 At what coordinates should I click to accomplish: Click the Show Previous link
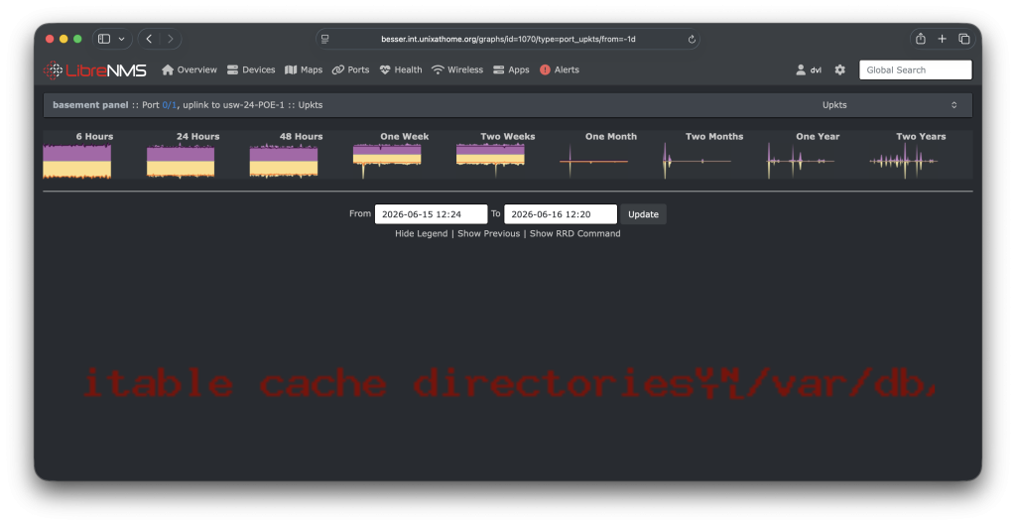pos(488,234)
